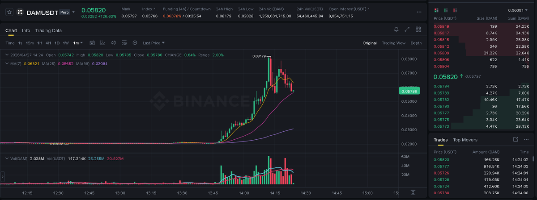This screenshot has height=200, width=537.
Task: Select the Chart tab
Action: pyautogui.click(x=11, y=30)
